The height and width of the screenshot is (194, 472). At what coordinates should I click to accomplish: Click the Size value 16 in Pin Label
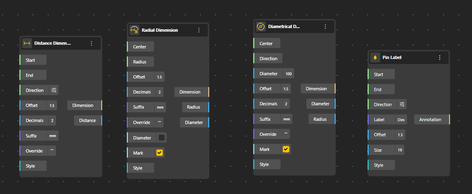coord(400,150)
